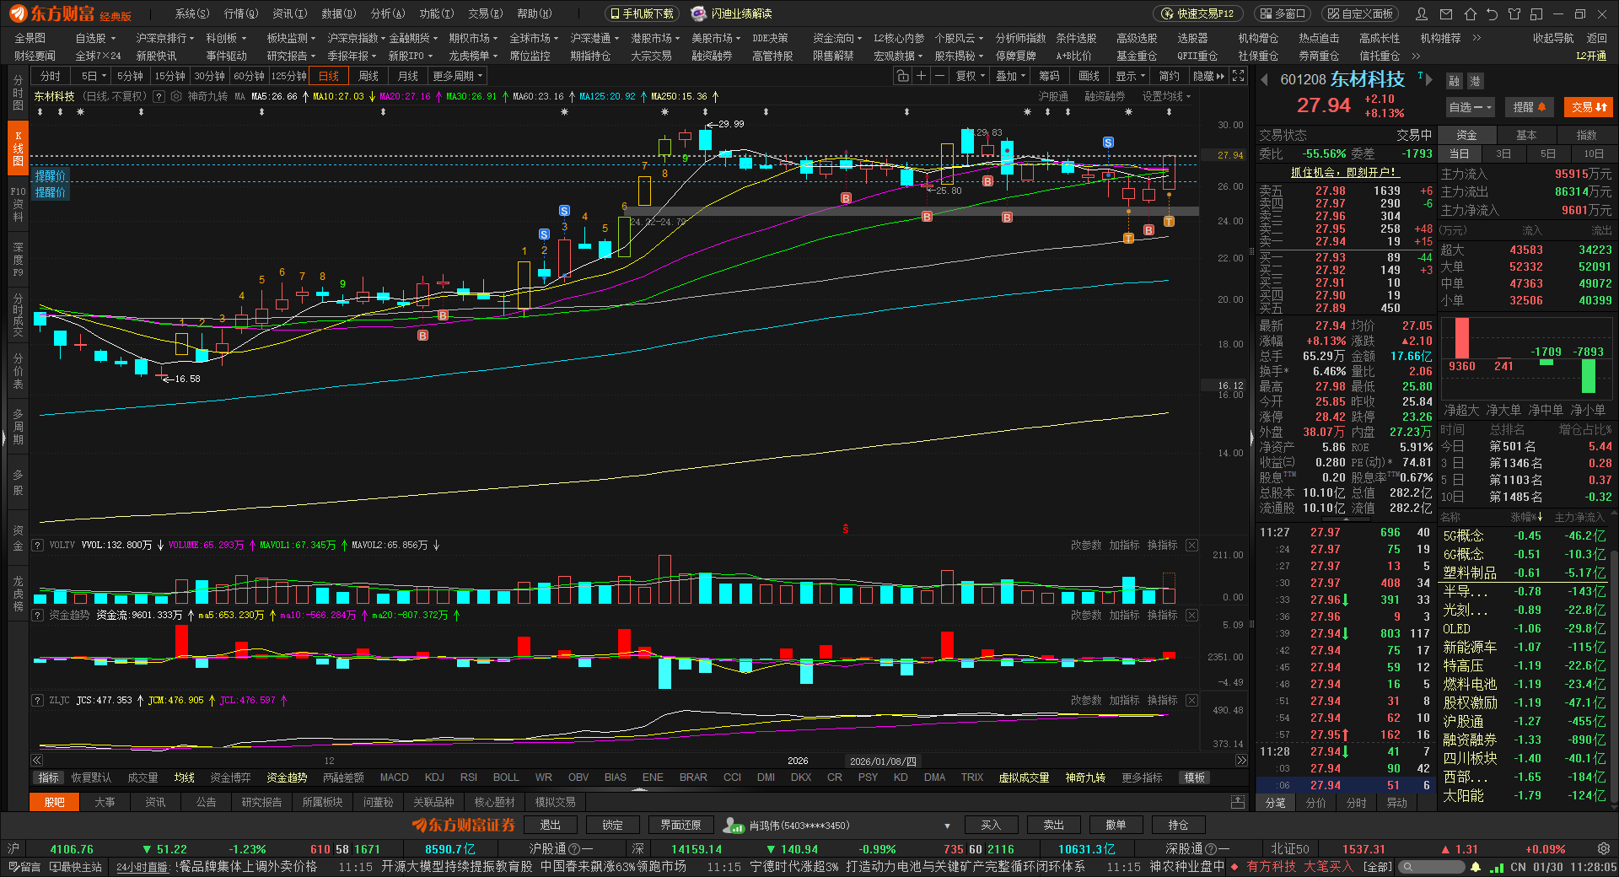
Task: Open status bar settings gear icon
Action: pos(1604,849)
